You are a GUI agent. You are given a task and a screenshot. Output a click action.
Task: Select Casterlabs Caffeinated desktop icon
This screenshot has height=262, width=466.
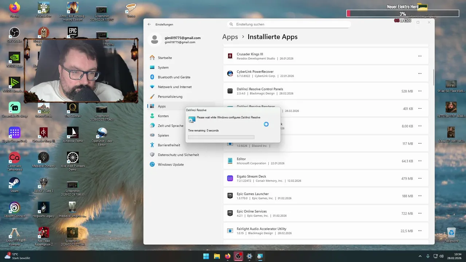(15, 161)
